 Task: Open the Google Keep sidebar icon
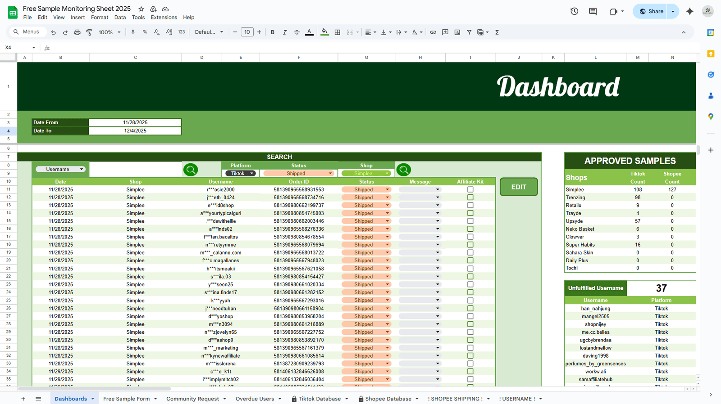click(x=711, y=54)
